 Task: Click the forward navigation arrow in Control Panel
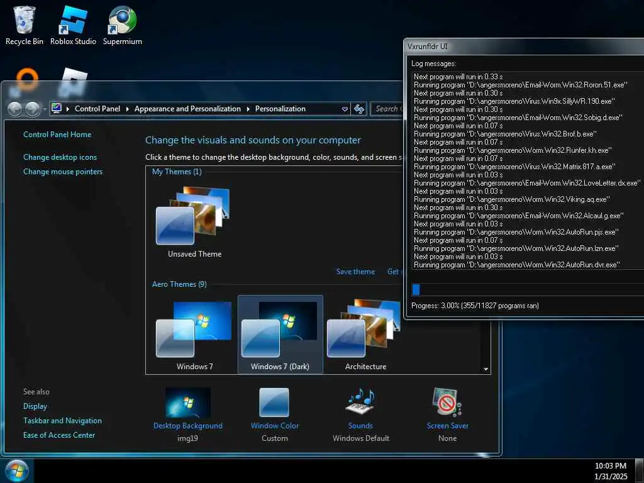click(x=33, y=109)
